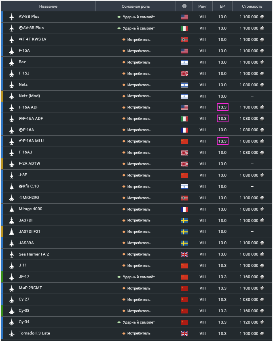Open the Tornado F.3 Late entry

point(137,333)
